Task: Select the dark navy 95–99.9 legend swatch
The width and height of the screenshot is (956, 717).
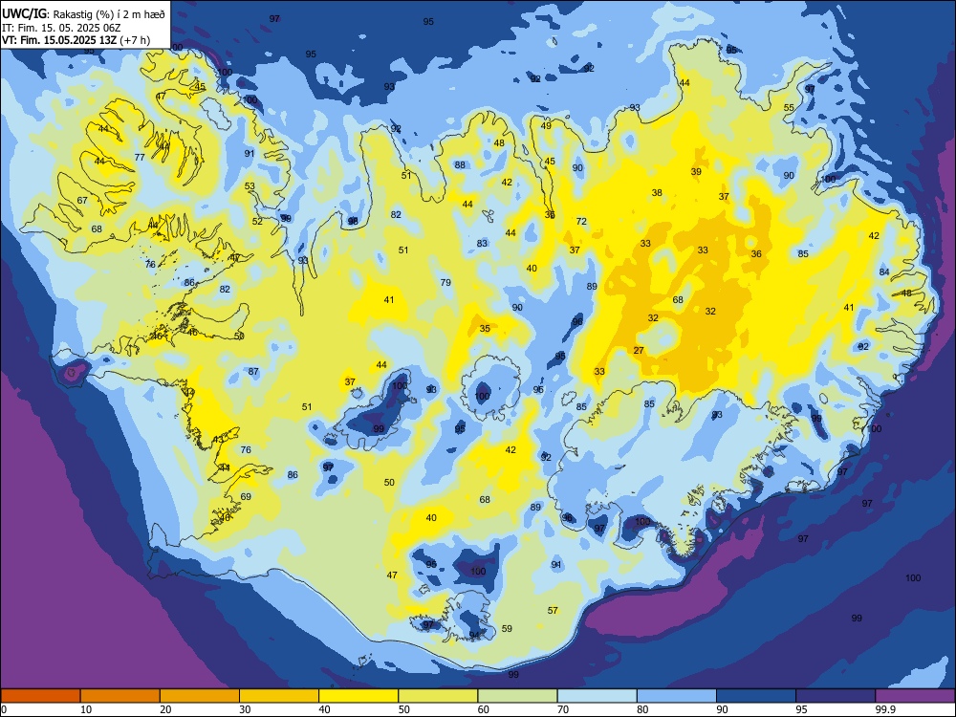Action: (836, 696)
